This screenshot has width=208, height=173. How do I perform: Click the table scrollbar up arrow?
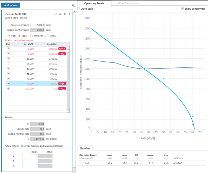click(68, 48)
